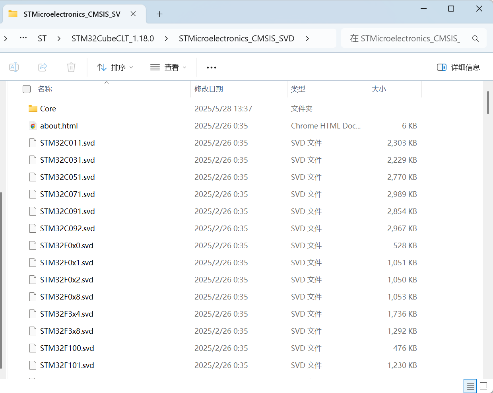The image size is (493, 393).
Task: Switch to details list view icon
Action: 470,386
